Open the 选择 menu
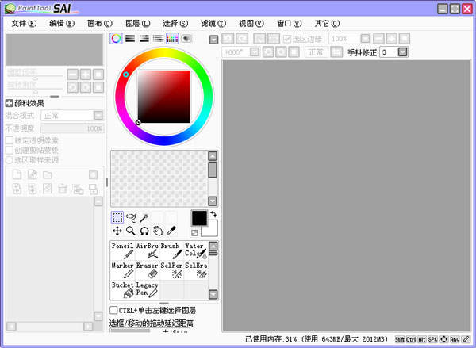Image resolution: width=476 pixels, height=348 pixels. pos(175,23)
